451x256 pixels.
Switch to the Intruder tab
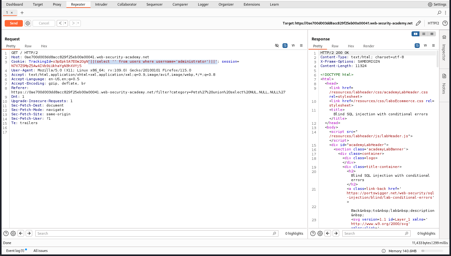101,4
